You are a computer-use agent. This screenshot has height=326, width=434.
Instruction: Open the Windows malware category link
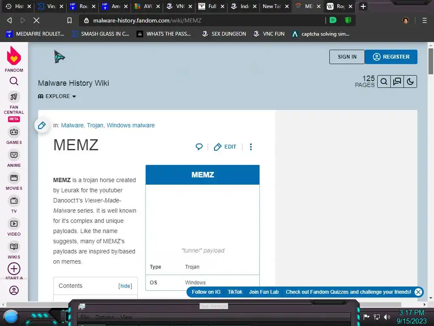(x=131, y=125)
